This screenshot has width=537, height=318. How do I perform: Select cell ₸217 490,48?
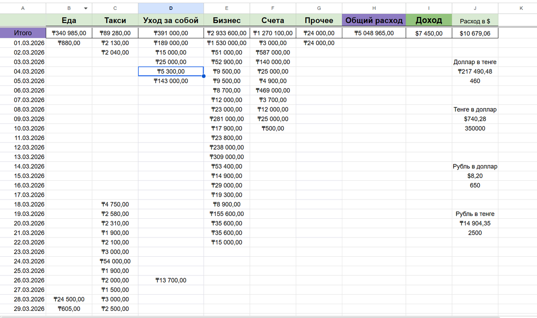[x=475, y=72]
